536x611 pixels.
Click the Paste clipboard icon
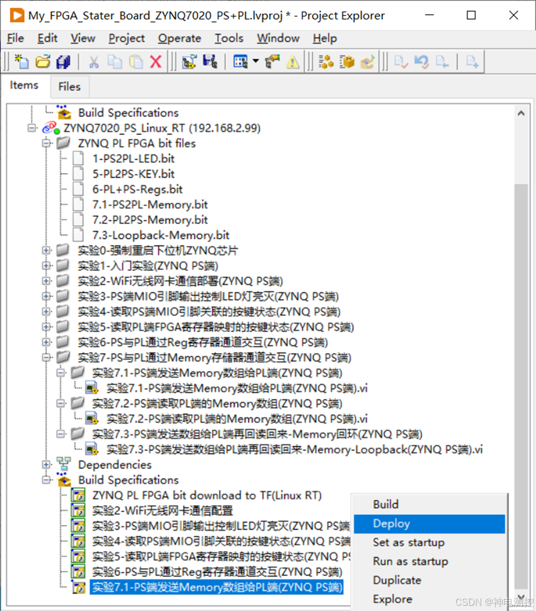click(x=136, y=62)
